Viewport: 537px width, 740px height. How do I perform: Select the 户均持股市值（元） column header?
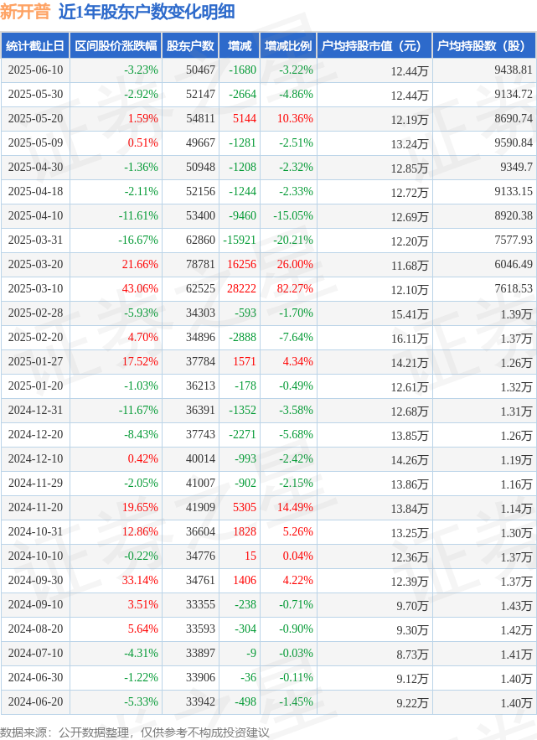[374, 46]
